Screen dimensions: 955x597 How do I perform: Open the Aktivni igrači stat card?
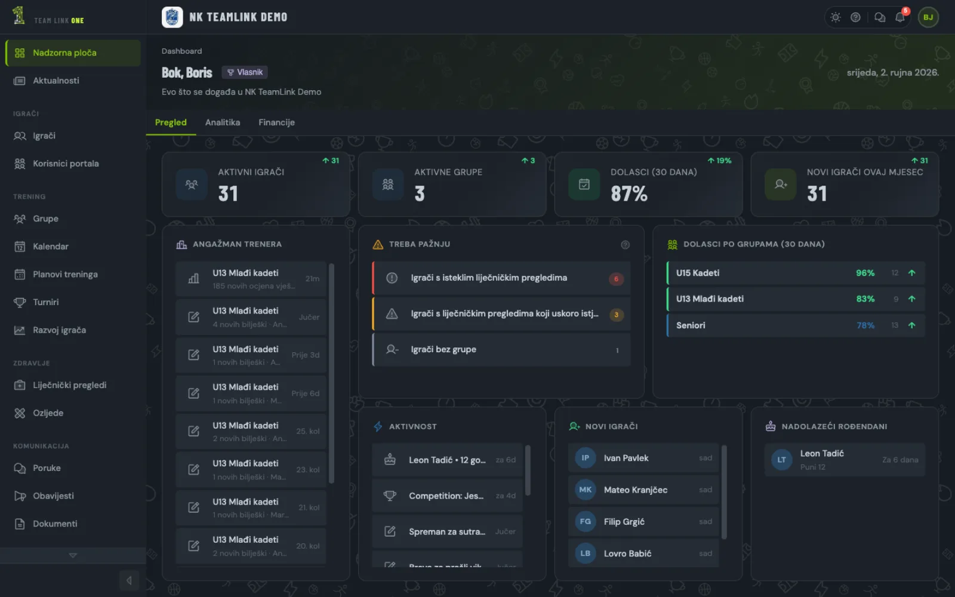255,184
